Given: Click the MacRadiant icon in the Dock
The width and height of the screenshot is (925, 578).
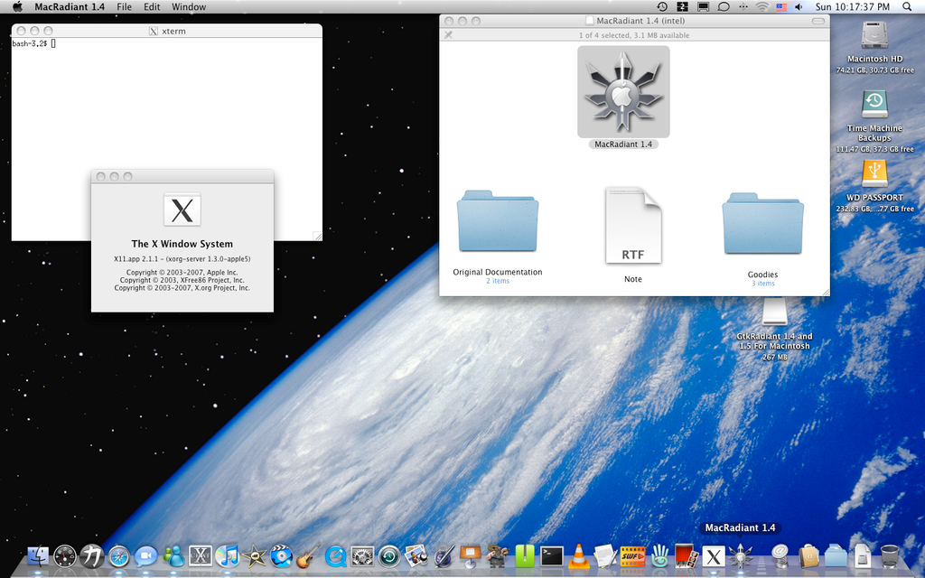Looking at the screenshot, I should (741, 556).
